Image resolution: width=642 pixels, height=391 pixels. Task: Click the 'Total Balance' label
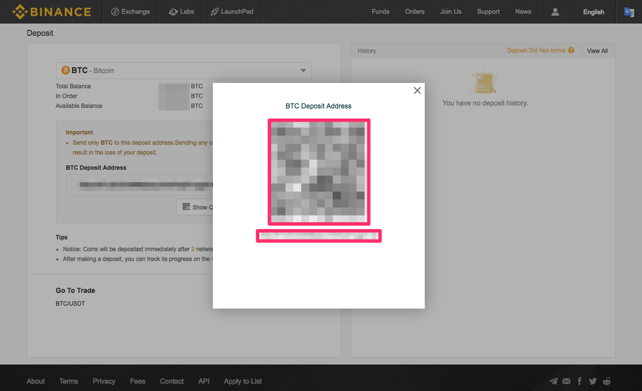pyautogui.click(x=74, y=86)
